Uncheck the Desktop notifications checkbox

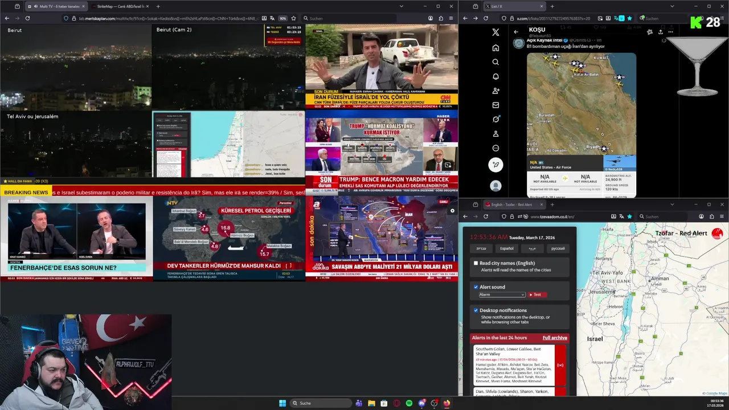tap(476, 310)
